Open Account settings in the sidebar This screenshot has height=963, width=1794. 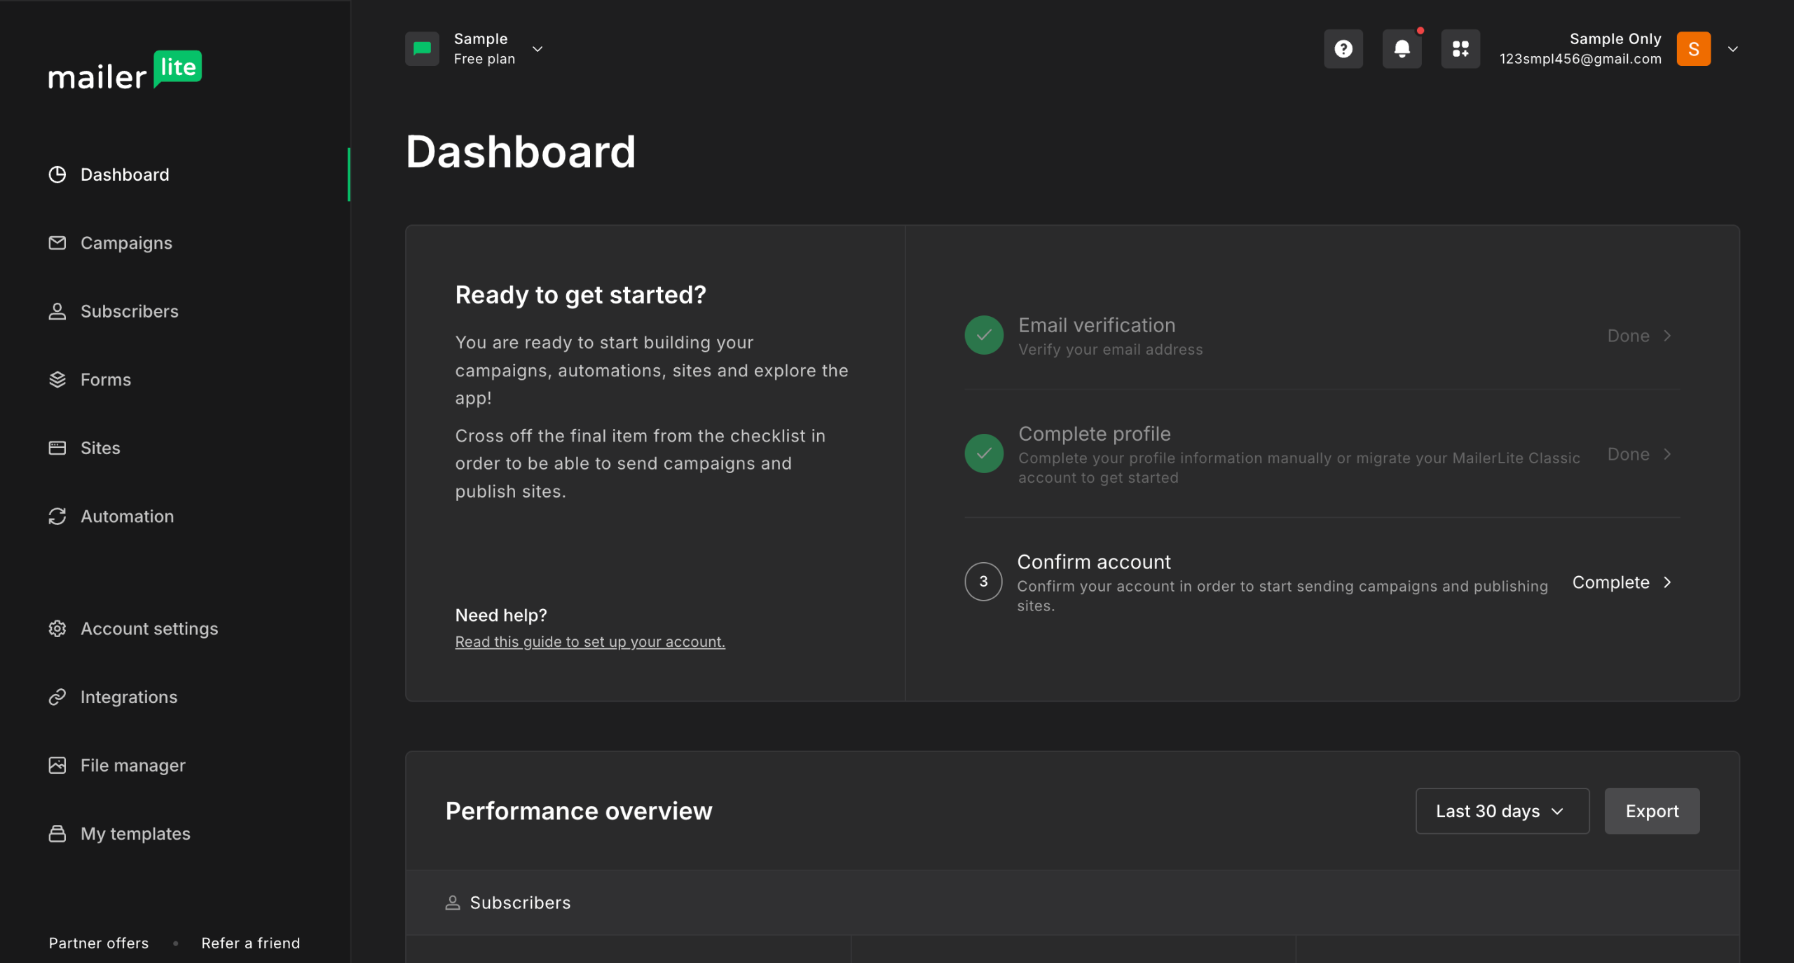pyautogui.click(x=149, y=629)
